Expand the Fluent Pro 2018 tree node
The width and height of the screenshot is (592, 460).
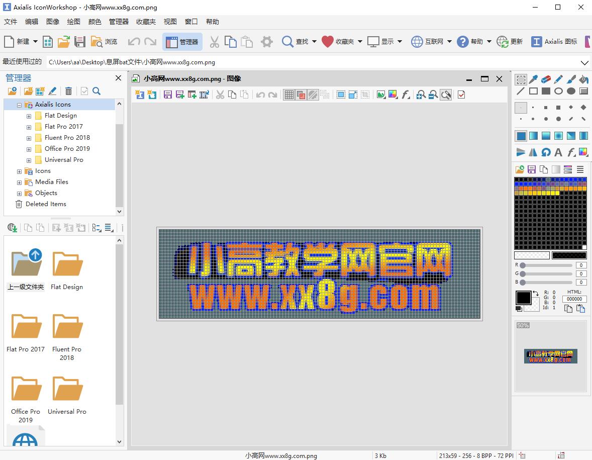[x=29, y=137]
